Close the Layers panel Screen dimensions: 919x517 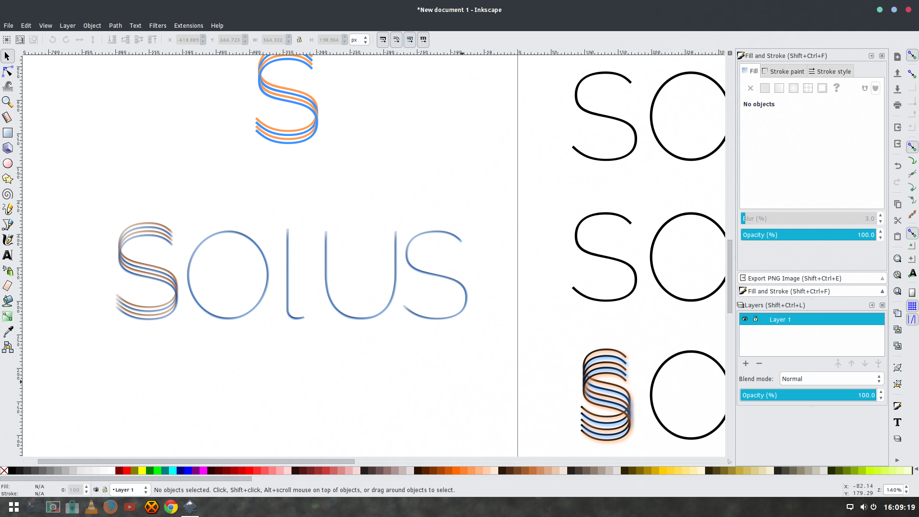click(x=882, y=305)
